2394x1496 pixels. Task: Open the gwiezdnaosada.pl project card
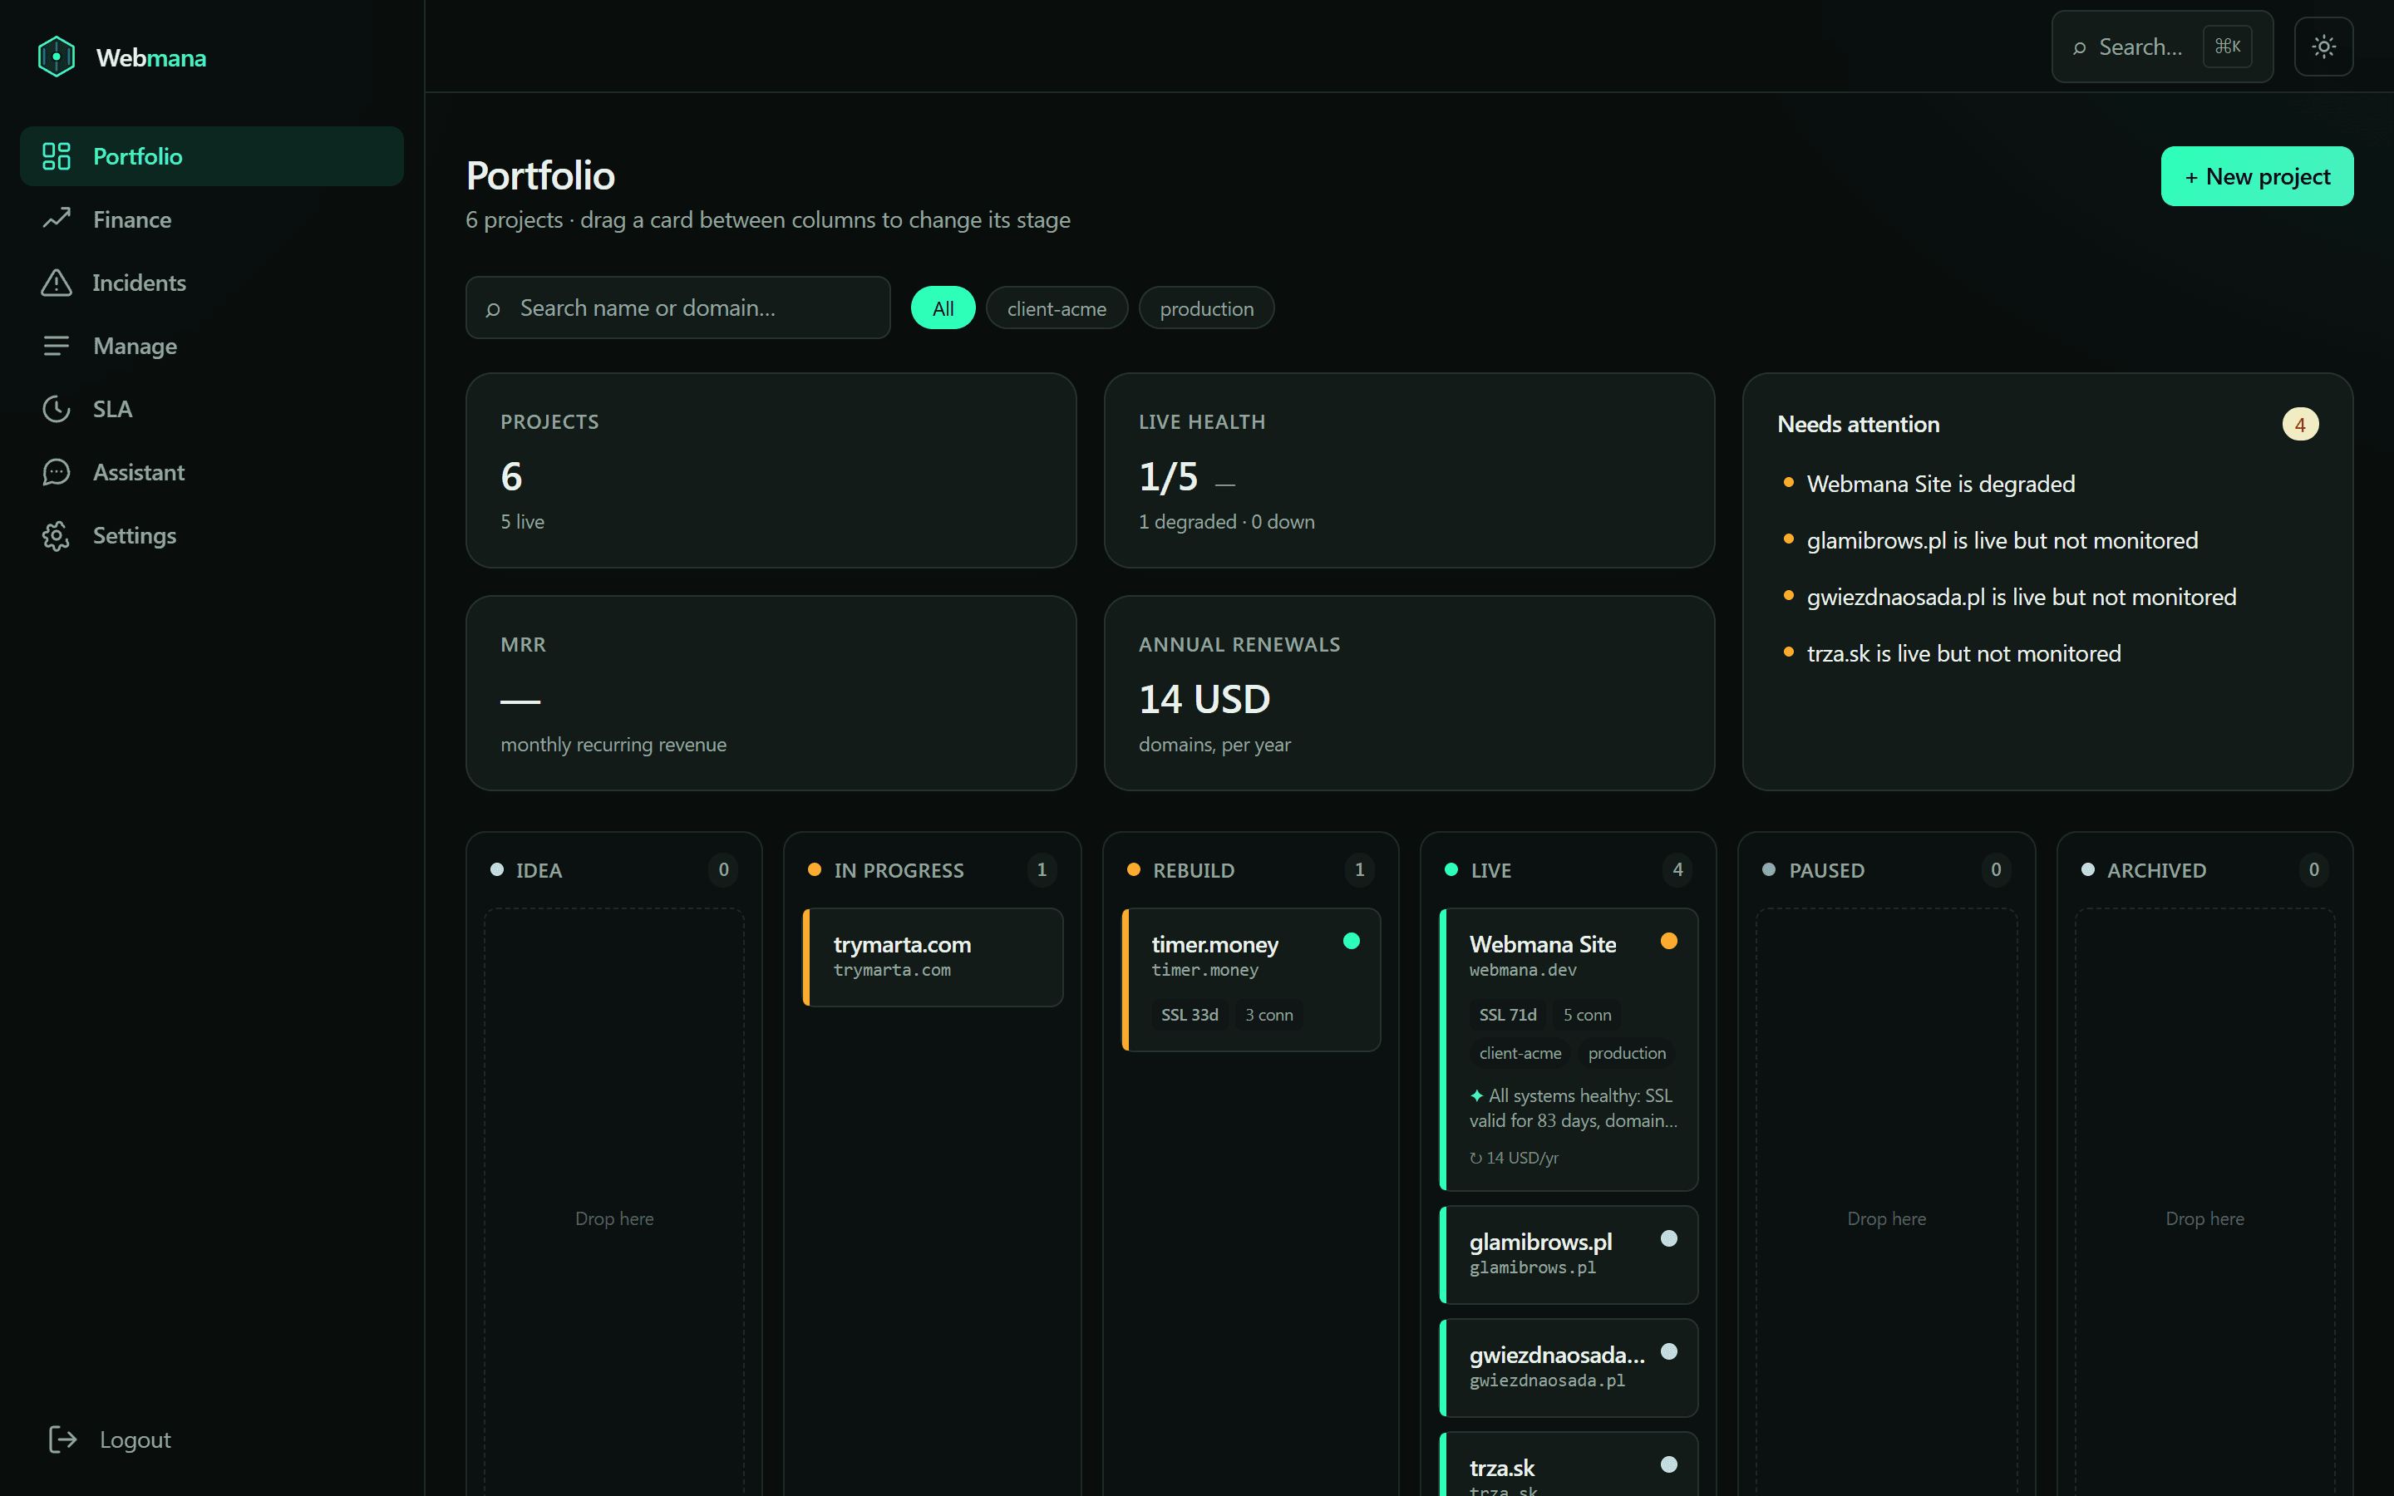pos(1568,1366)
